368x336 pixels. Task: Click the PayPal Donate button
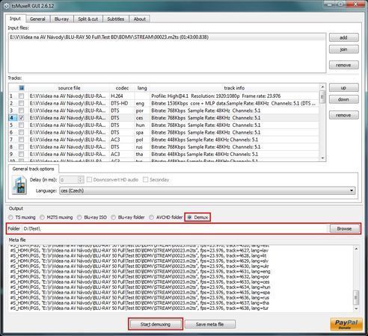[x=346, y=324]
